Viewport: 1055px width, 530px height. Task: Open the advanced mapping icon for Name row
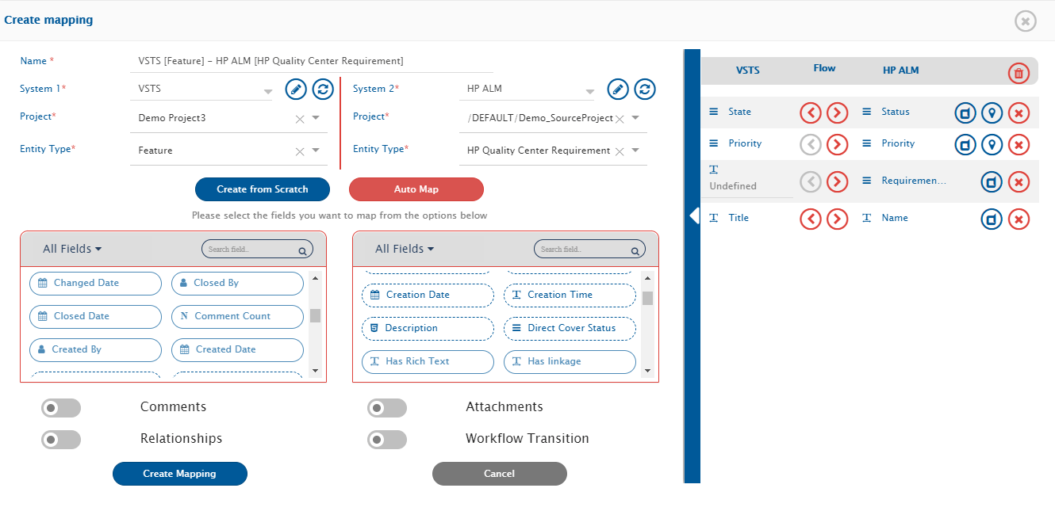(x=992, y=219)
